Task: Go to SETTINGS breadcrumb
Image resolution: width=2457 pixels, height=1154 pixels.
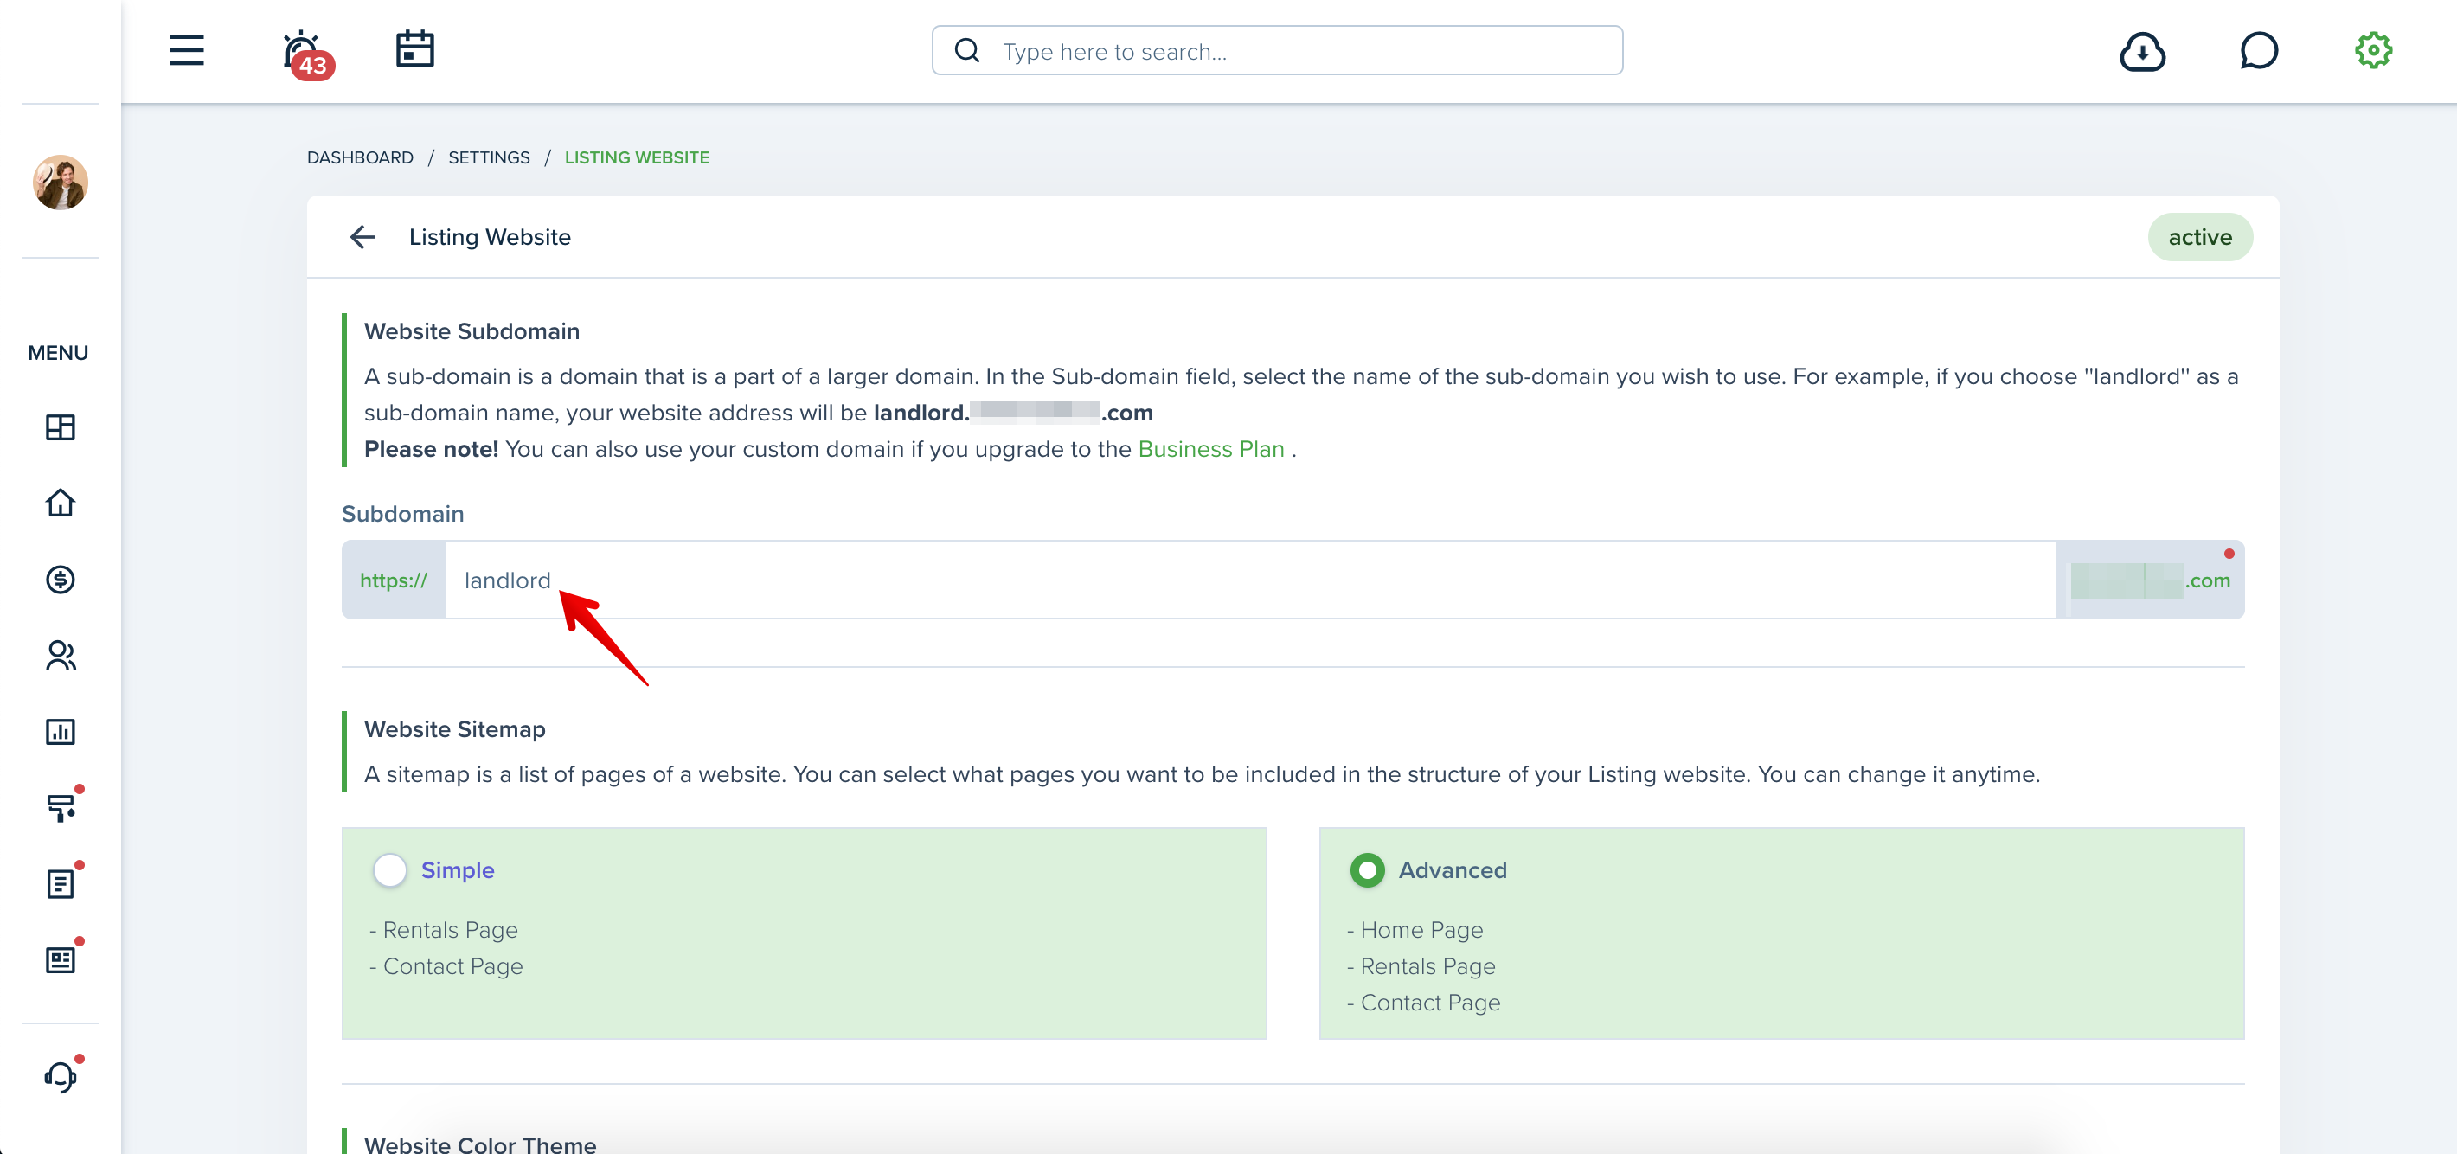Action: click(488, 157)
